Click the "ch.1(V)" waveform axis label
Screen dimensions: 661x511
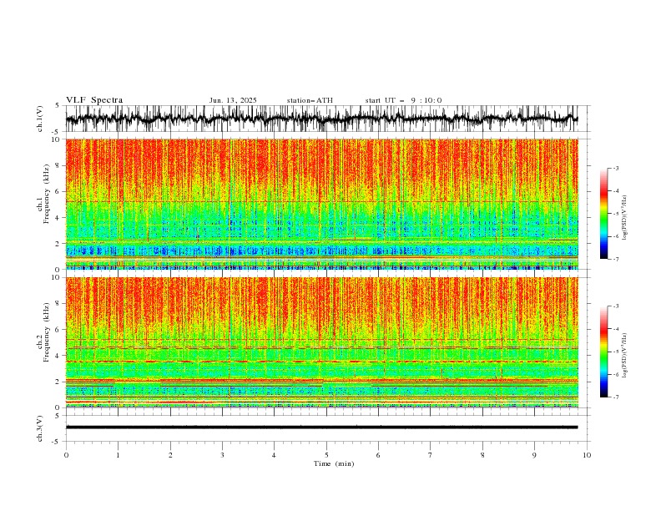[40, 119]
